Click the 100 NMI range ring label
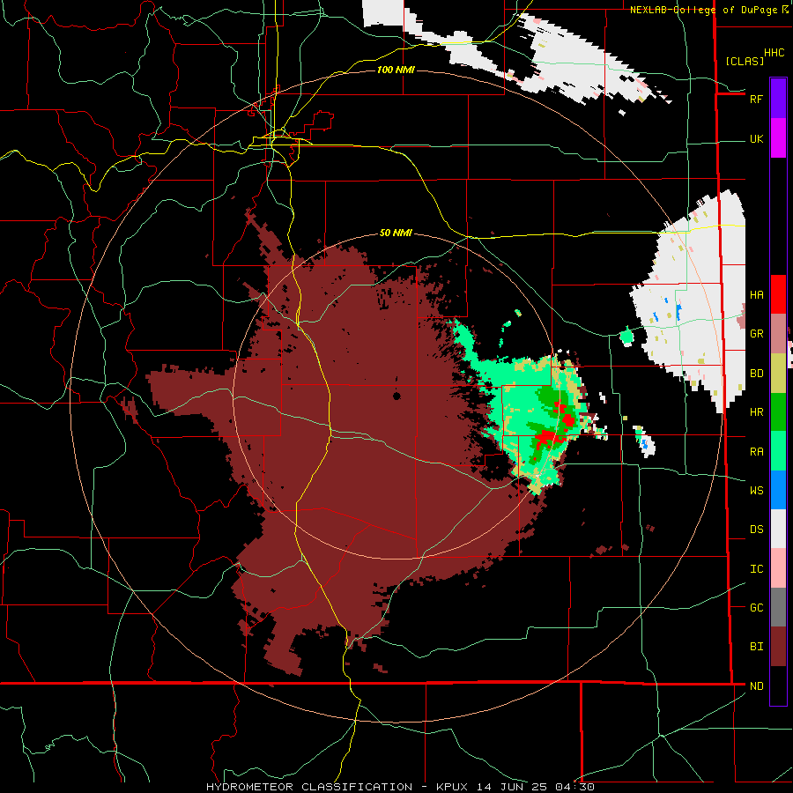The height and width of the screenshot is (793, 793). (396, 70)
